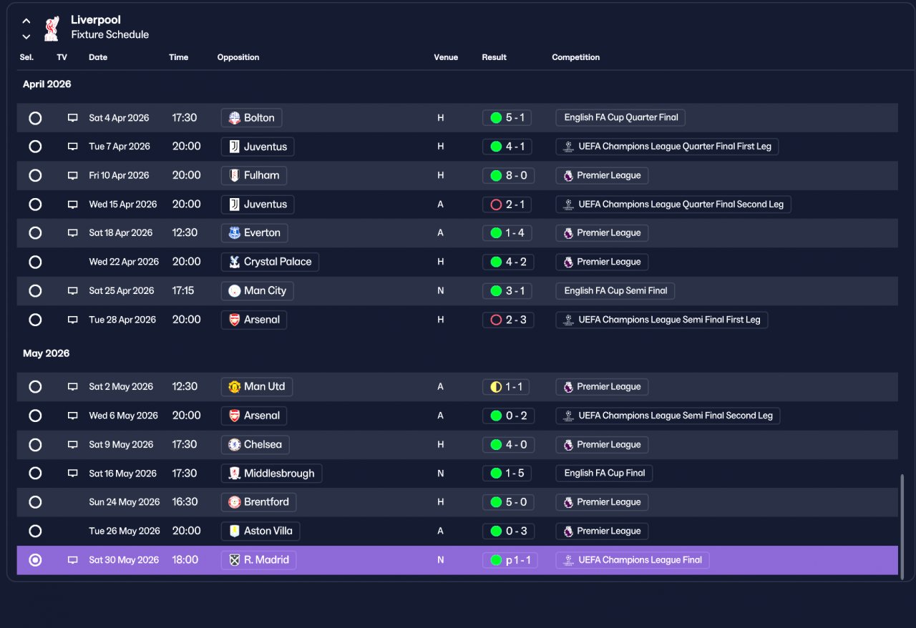Click the TV icon on Fulham row
The height and width of the screenshot is (628, 916).
(72, 175)
